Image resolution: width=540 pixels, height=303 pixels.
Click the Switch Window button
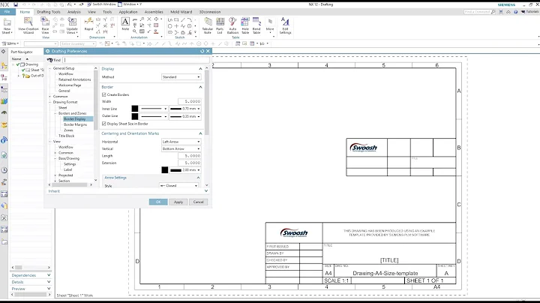coord(101,4)
